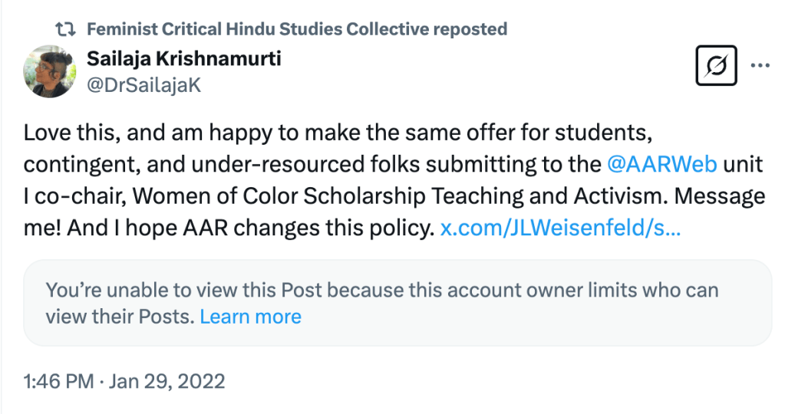Open the @DrSailajaK handle
Screen dimensions: 785x414
point(144,85)
